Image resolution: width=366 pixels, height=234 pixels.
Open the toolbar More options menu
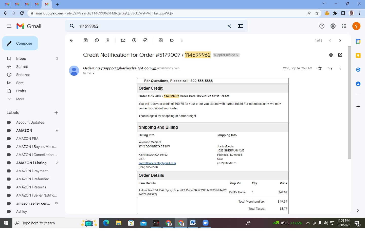point(182,40)
